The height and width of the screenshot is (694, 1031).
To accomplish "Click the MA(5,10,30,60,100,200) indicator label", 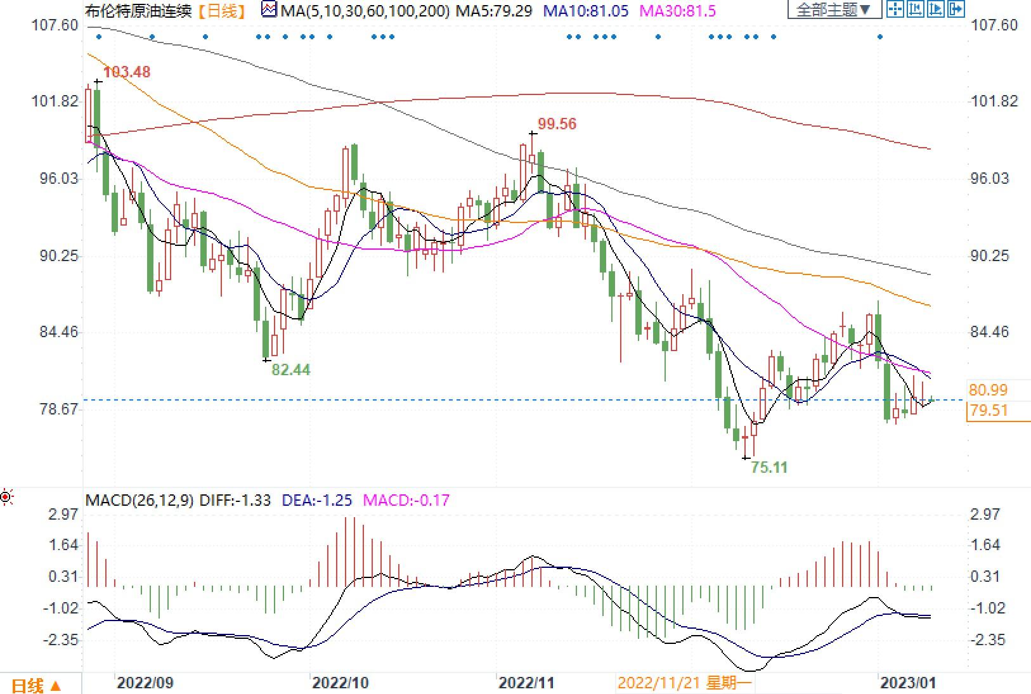I will [365, 10].
